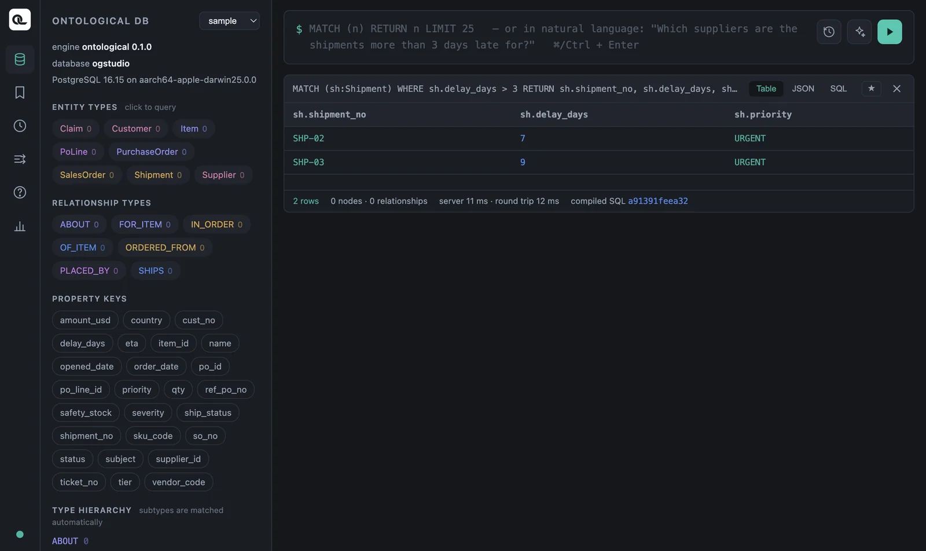
Task: Open the bookmarks sidebar icon
Action: [20, 93]
